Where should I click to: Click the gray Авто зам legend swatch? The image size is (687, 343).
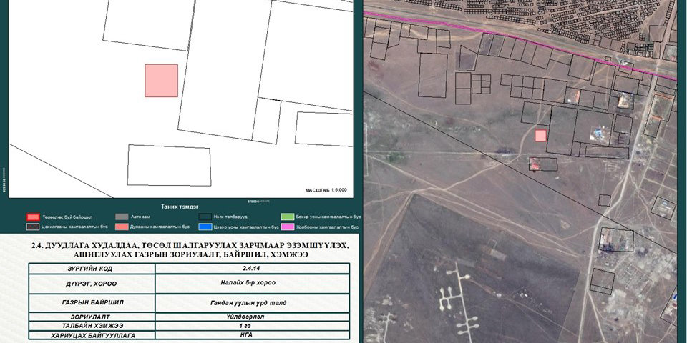pos(121,217)
